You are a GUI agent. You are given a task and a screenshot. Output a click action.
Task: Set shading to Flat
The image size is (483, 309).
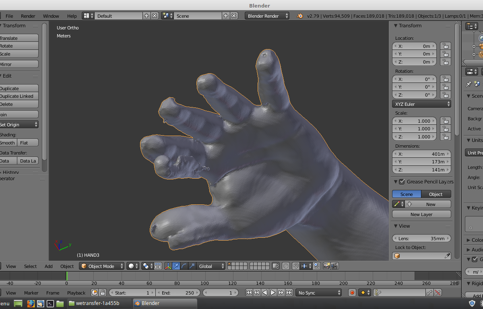click(x=28, y=142)
